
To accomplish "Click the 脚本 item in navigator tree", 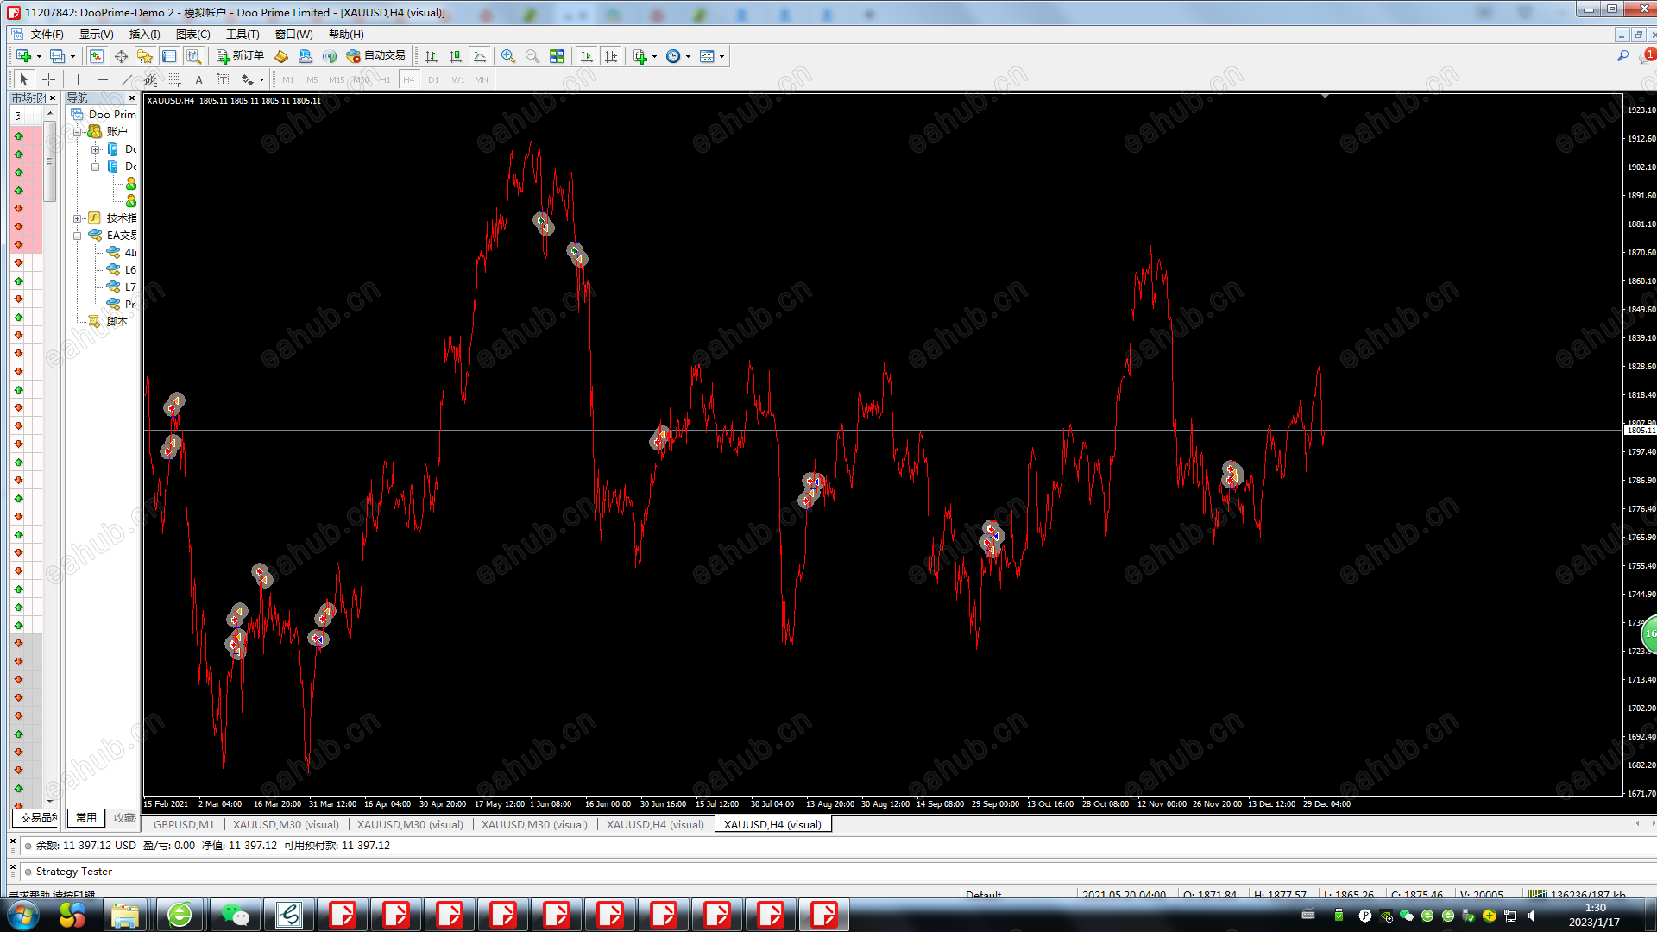I will (117, 321).
